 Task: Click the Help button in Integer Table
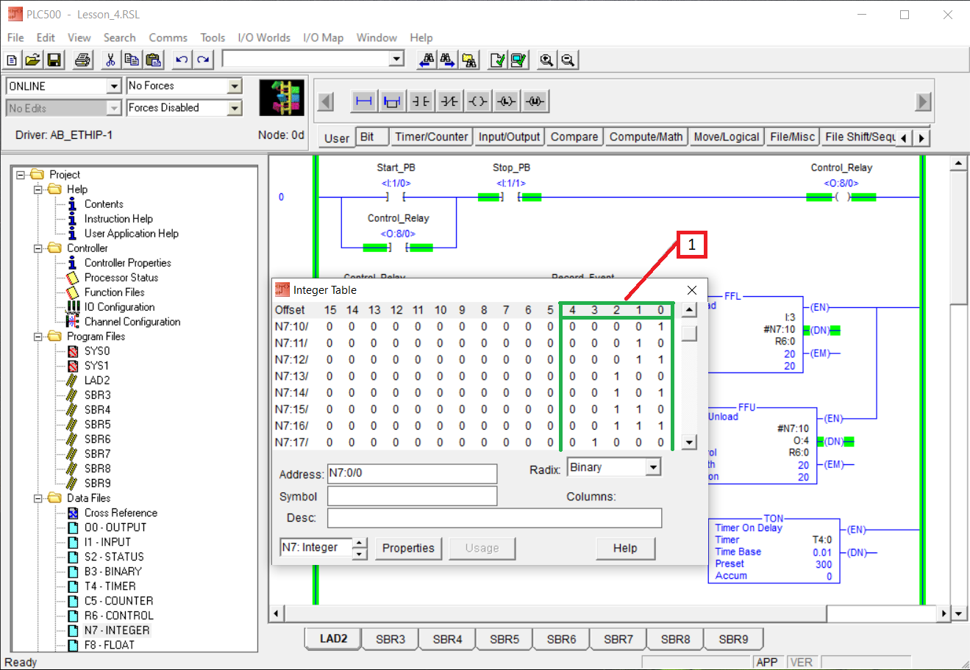click(x=625, y=548)
